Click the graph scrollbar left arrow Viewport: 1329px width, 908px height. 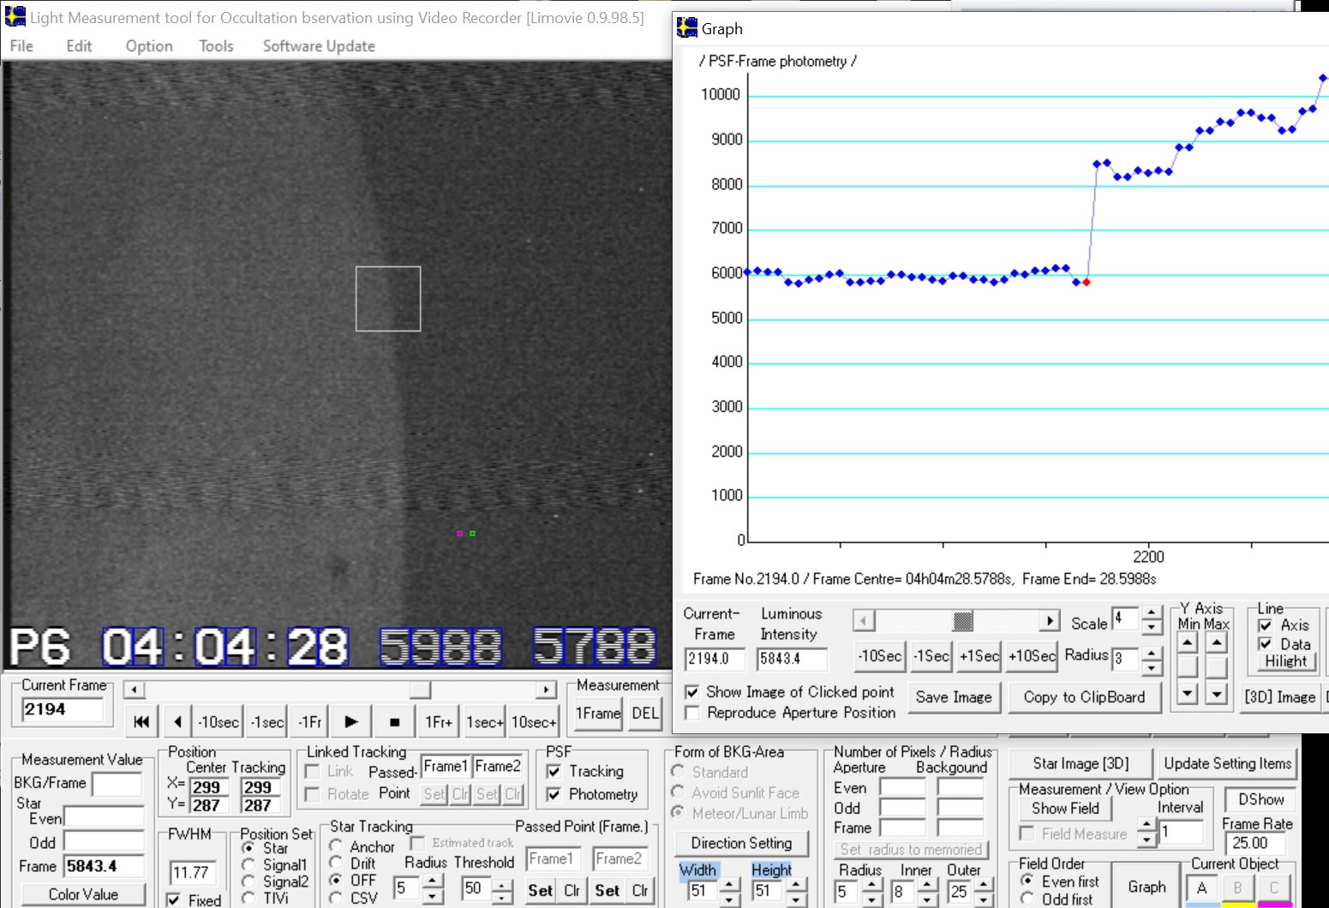point(863,621)
